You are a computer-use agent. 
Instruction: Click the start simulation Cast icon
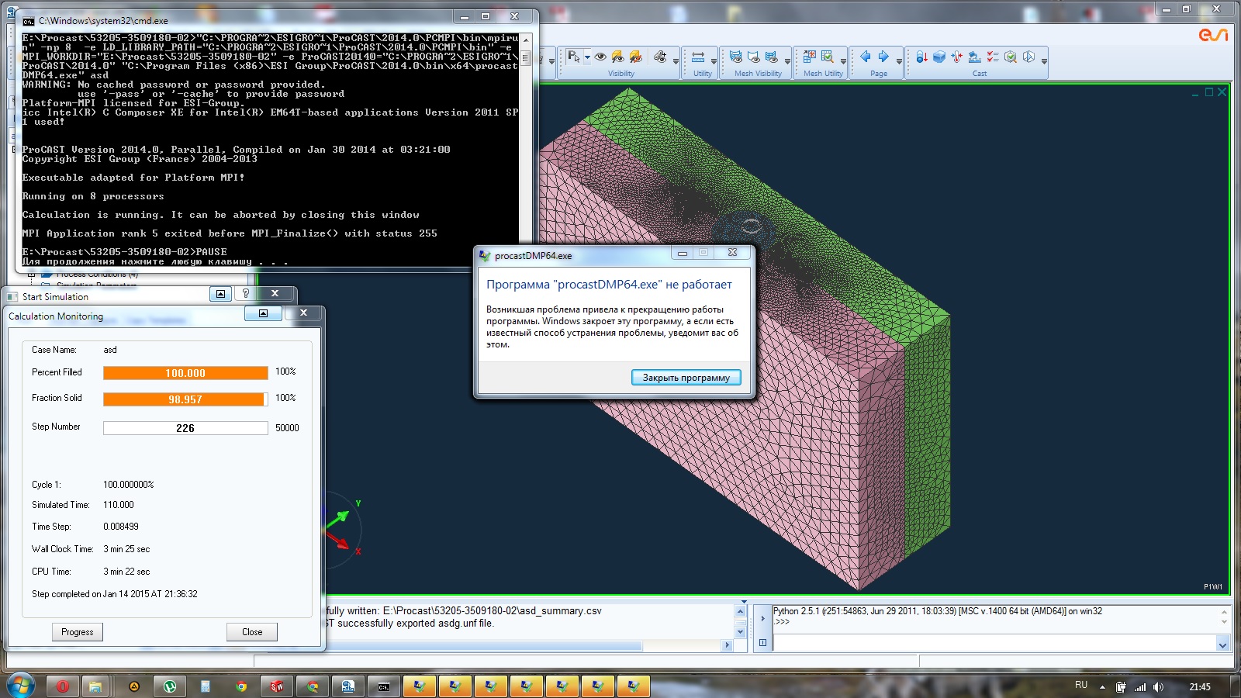(1028, 57)
